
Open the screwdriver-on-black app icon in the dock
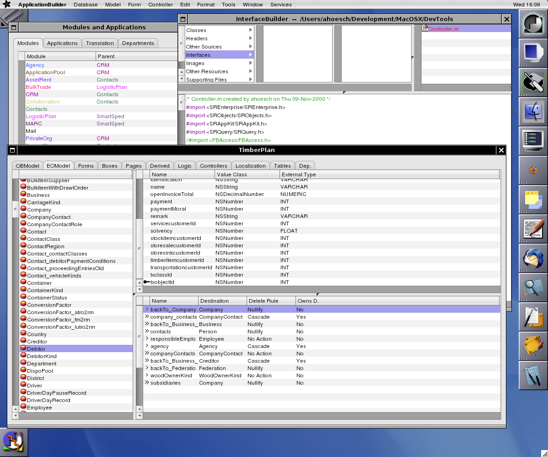coord(533,82)
